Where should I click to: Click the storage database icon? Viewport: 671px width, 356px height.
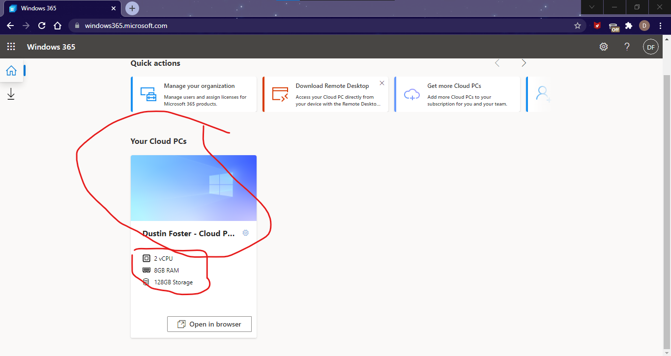[x=146, y=282]
